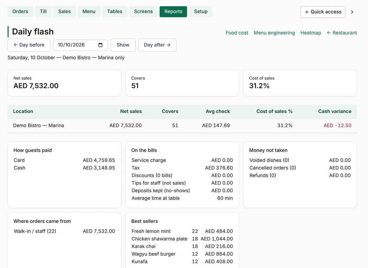Click Kunafa in Best sellers
This screenshot has height=268, width=368.
139,262
